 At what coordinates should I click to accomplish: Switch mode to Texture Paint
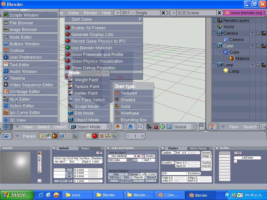click(x=88, y=86)
